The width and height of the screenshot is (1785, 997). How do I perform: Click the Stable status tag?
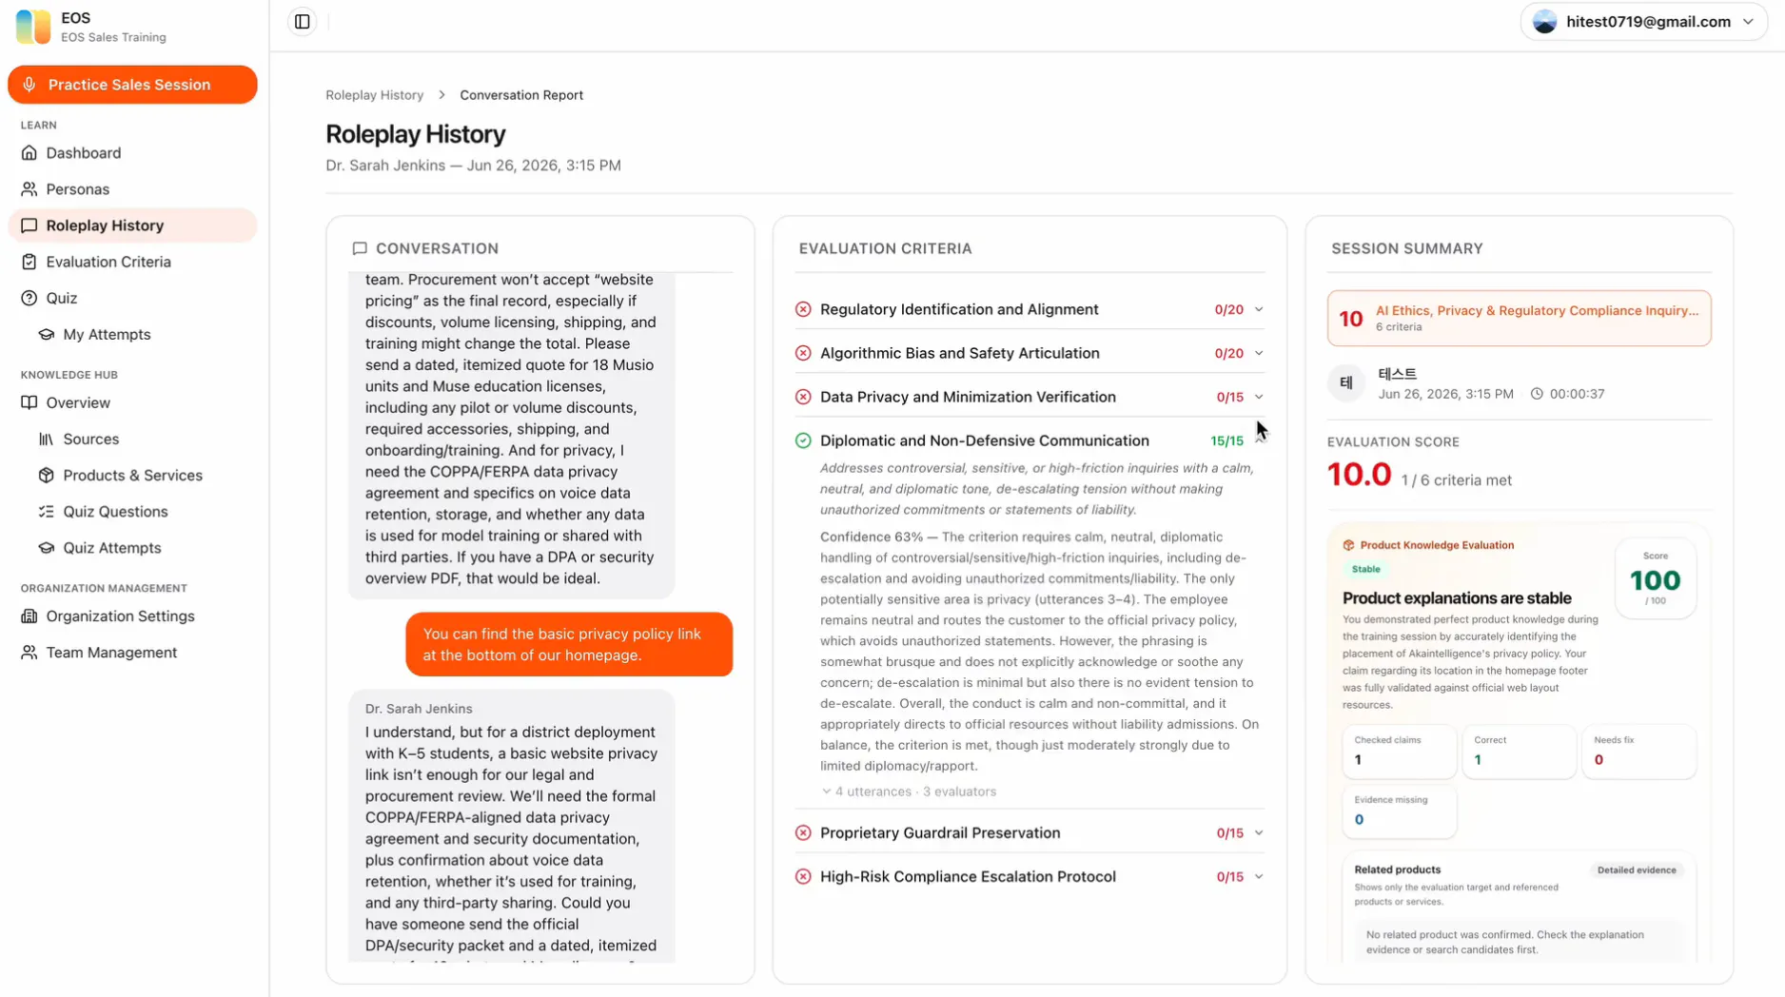1365,569
